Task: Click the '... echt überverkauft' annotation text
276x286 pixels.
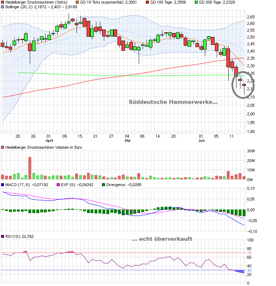Action: click(162, 239)
